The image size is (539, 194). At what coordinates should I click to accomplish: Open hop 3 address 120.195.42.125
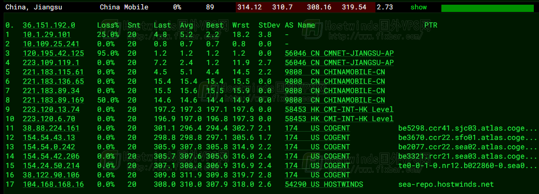(x=53, y=54)
